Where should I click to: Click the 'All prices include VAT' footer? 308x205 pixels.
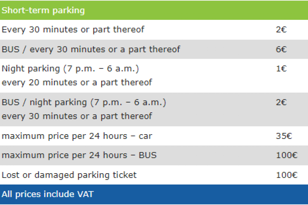click(47, 194)
